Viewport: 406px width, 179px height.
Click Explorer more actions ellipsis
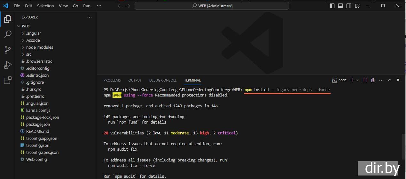[x=90, y=17]
